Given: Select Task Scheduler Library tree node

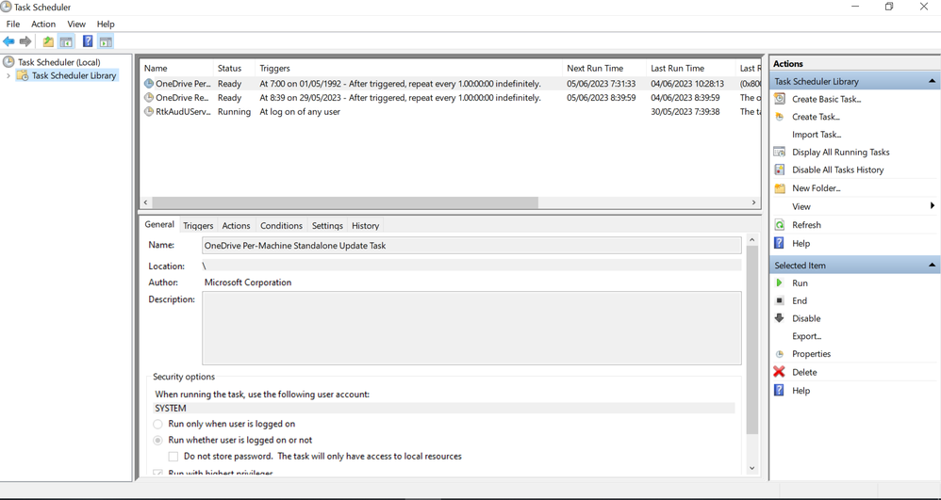Looking at the screenshot, I should (74, 75).
